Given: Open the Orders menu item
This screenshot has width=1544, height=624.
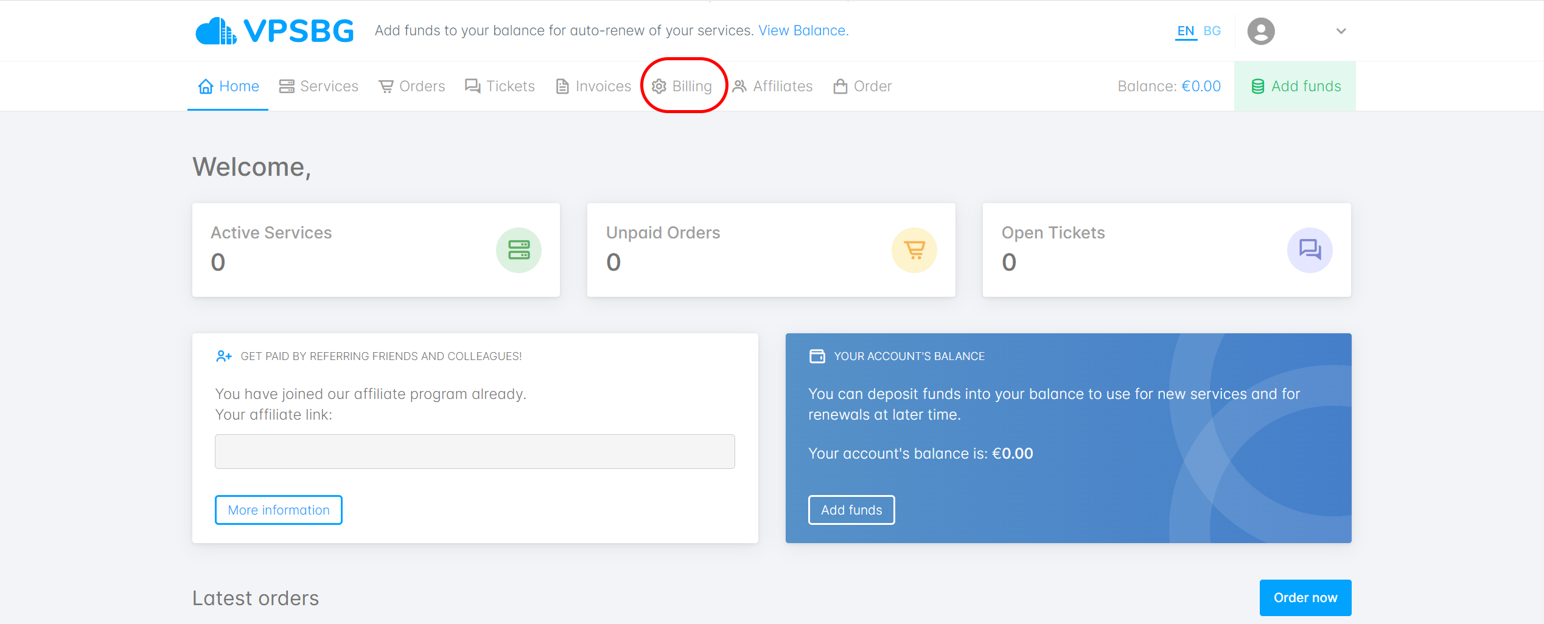Looking at the screenshot, I should 411,86.
